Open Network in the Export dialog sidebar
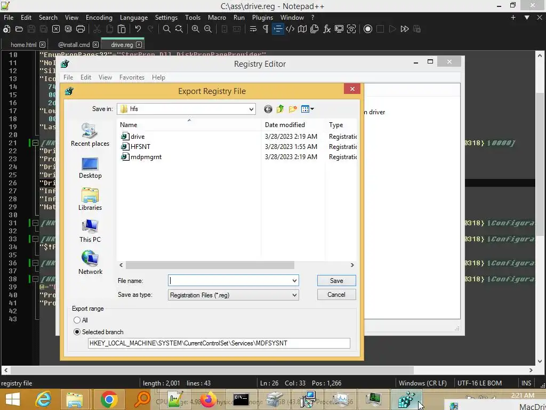The width and height of the screenshot is (546, 410). (90, 263)
